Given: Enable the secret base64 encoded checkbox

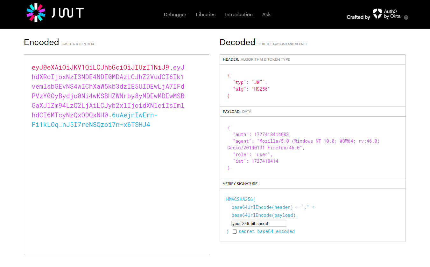Looking at the screenshot, I should click(235, 232).
